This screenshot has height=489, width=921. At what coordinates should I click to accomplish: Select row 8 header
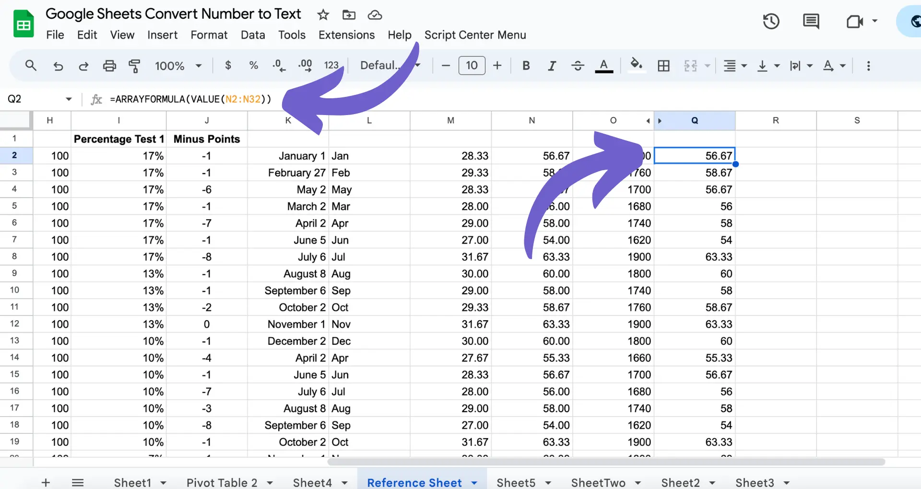point(14,256)
